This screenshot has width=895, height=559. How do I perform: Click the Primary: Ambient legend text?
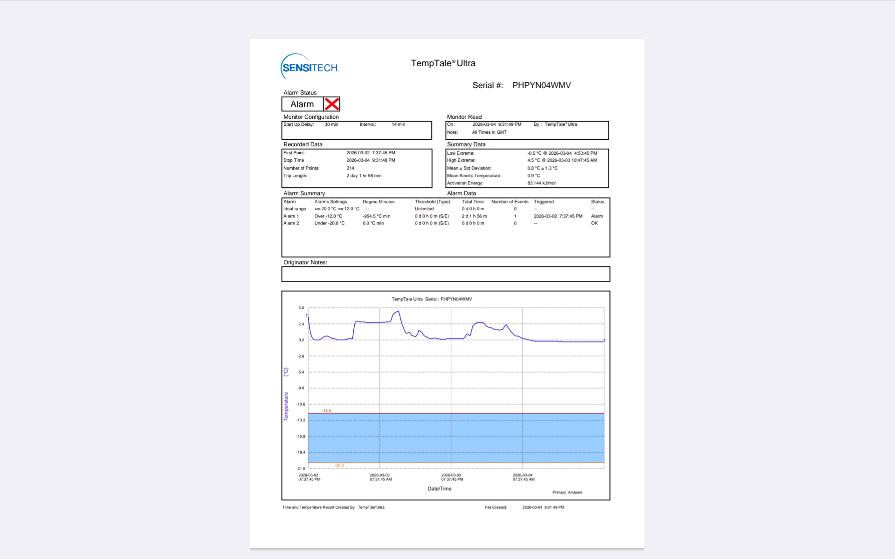pos(567,492)
